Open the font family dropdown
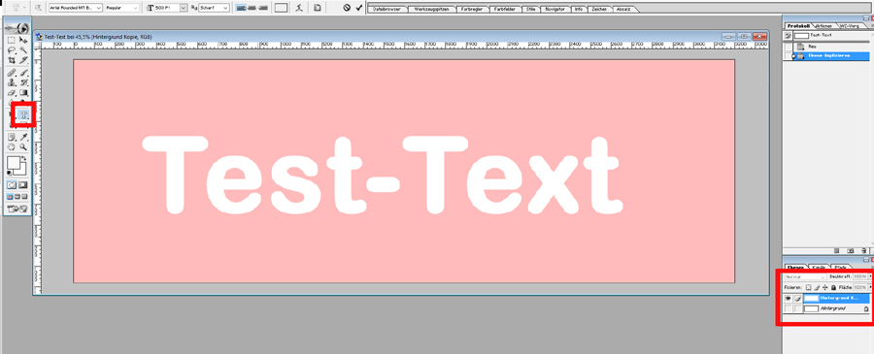The height and width of the screenshot is (354, 874). 76,8
